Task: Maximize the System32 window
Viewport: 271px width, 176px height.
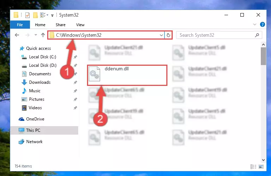Action: coord(242,15)
